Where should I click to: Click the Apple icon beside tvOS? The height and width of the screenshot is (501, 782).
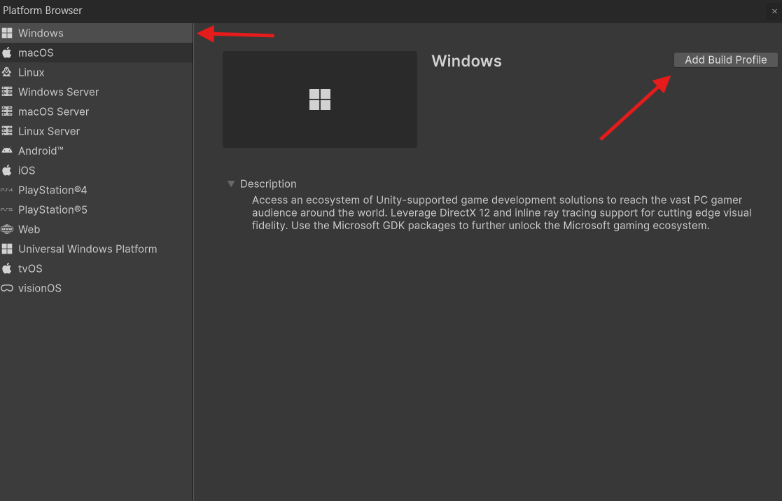point(7,268)
